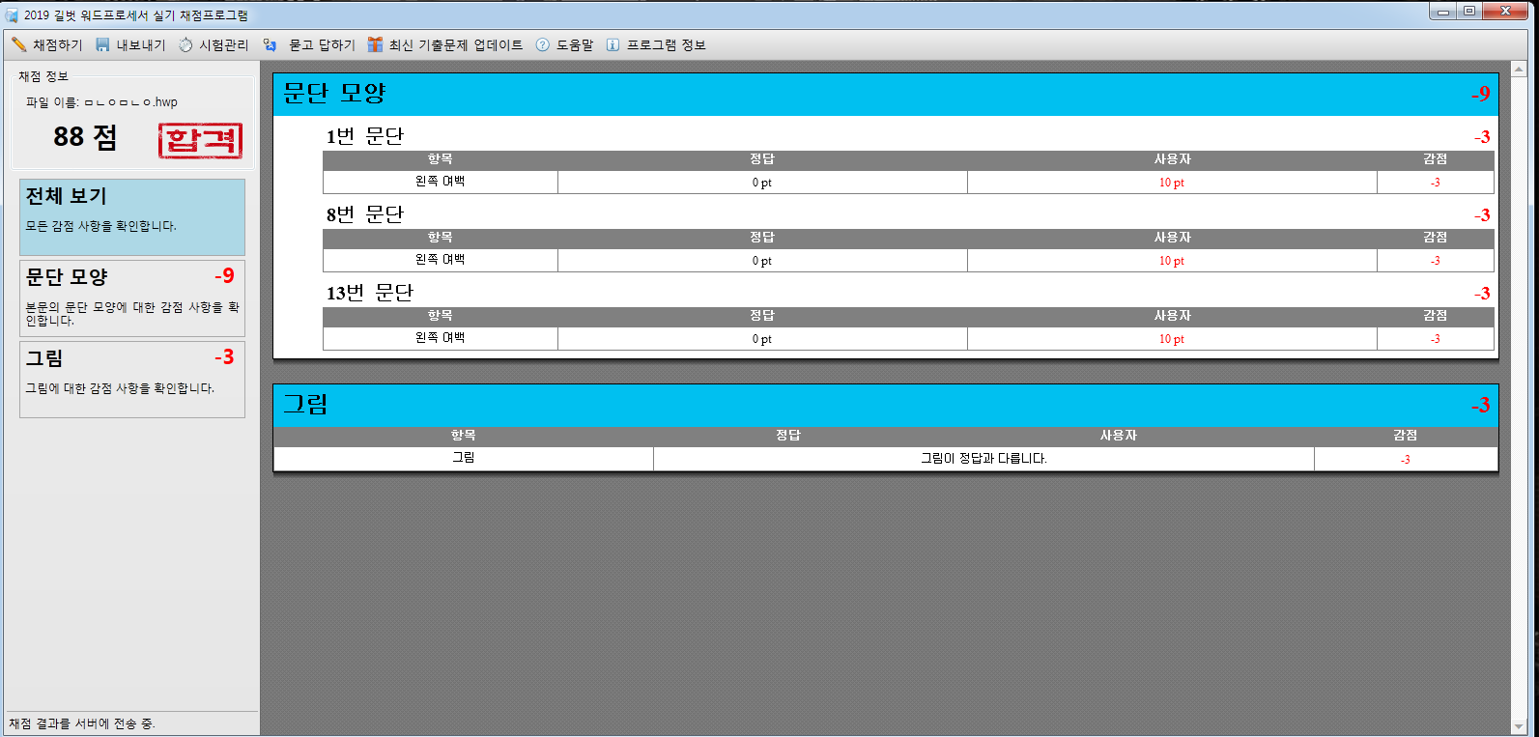The height and width of the screenshot is (737, 1539).
Task: Click the 1번 문단 heading
Action: pyautogui.click(x=364, y=136)
